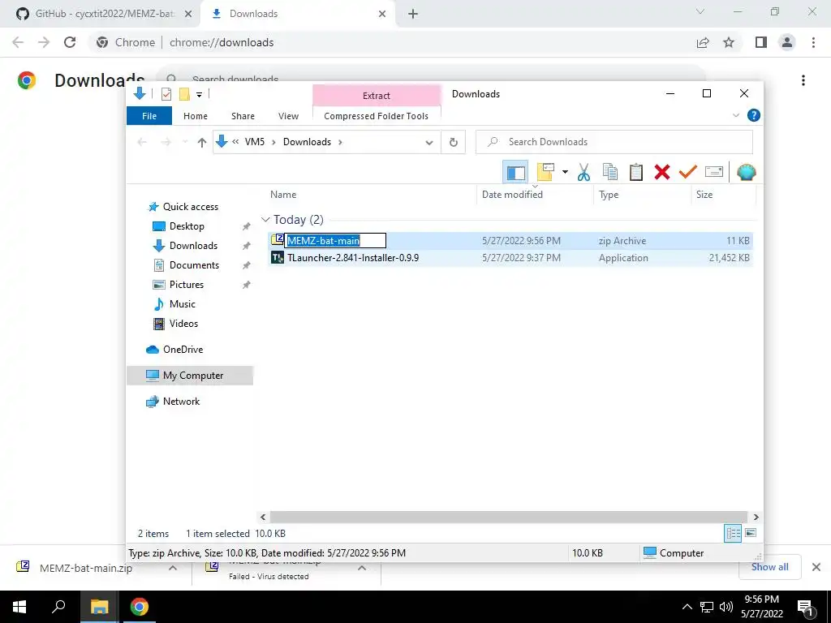Click the New folder quick access icon

(184, 94)
